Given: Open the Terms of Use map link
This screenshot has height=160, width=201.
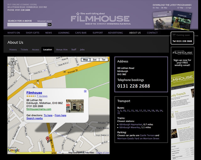Looking at the screenshot, I should pos(103,152).
